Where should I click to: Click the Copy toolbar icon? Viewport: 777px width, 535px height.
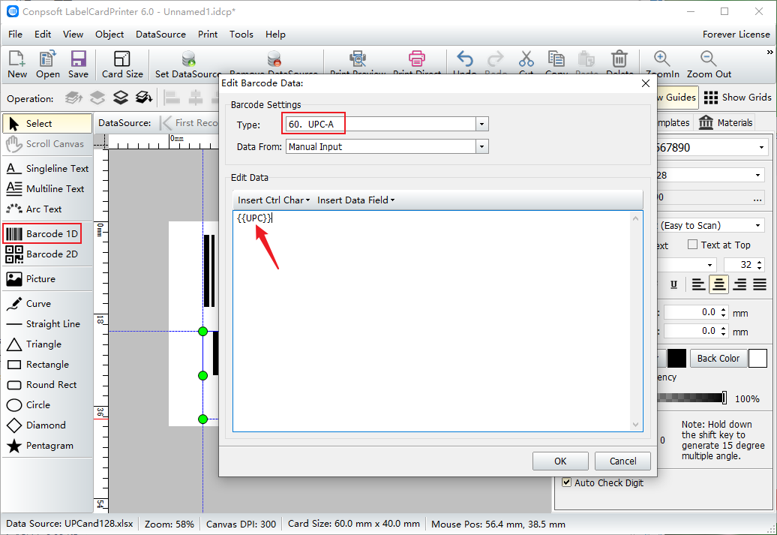tap(556, 59)
